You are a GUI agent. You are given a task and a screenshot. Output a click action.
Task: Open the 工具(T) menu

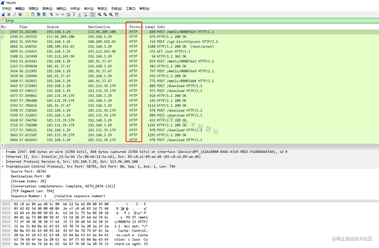131,9
